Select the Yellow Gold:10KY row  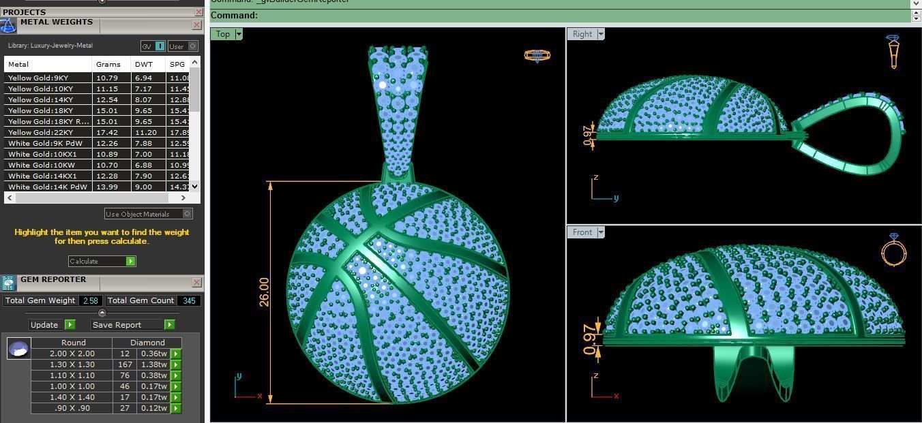pos(97,89)
